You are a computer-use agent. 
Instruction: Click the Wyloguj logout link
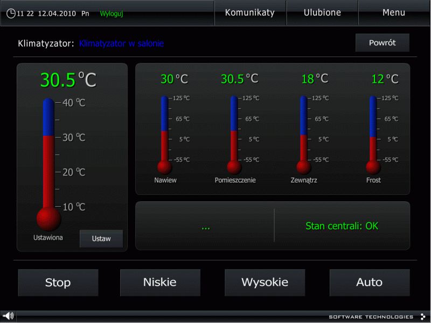[112, 13]
